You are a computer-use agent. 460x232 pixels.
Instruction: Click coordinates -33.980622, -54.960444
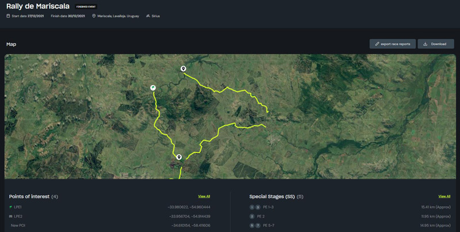click(x=189, y=207)
